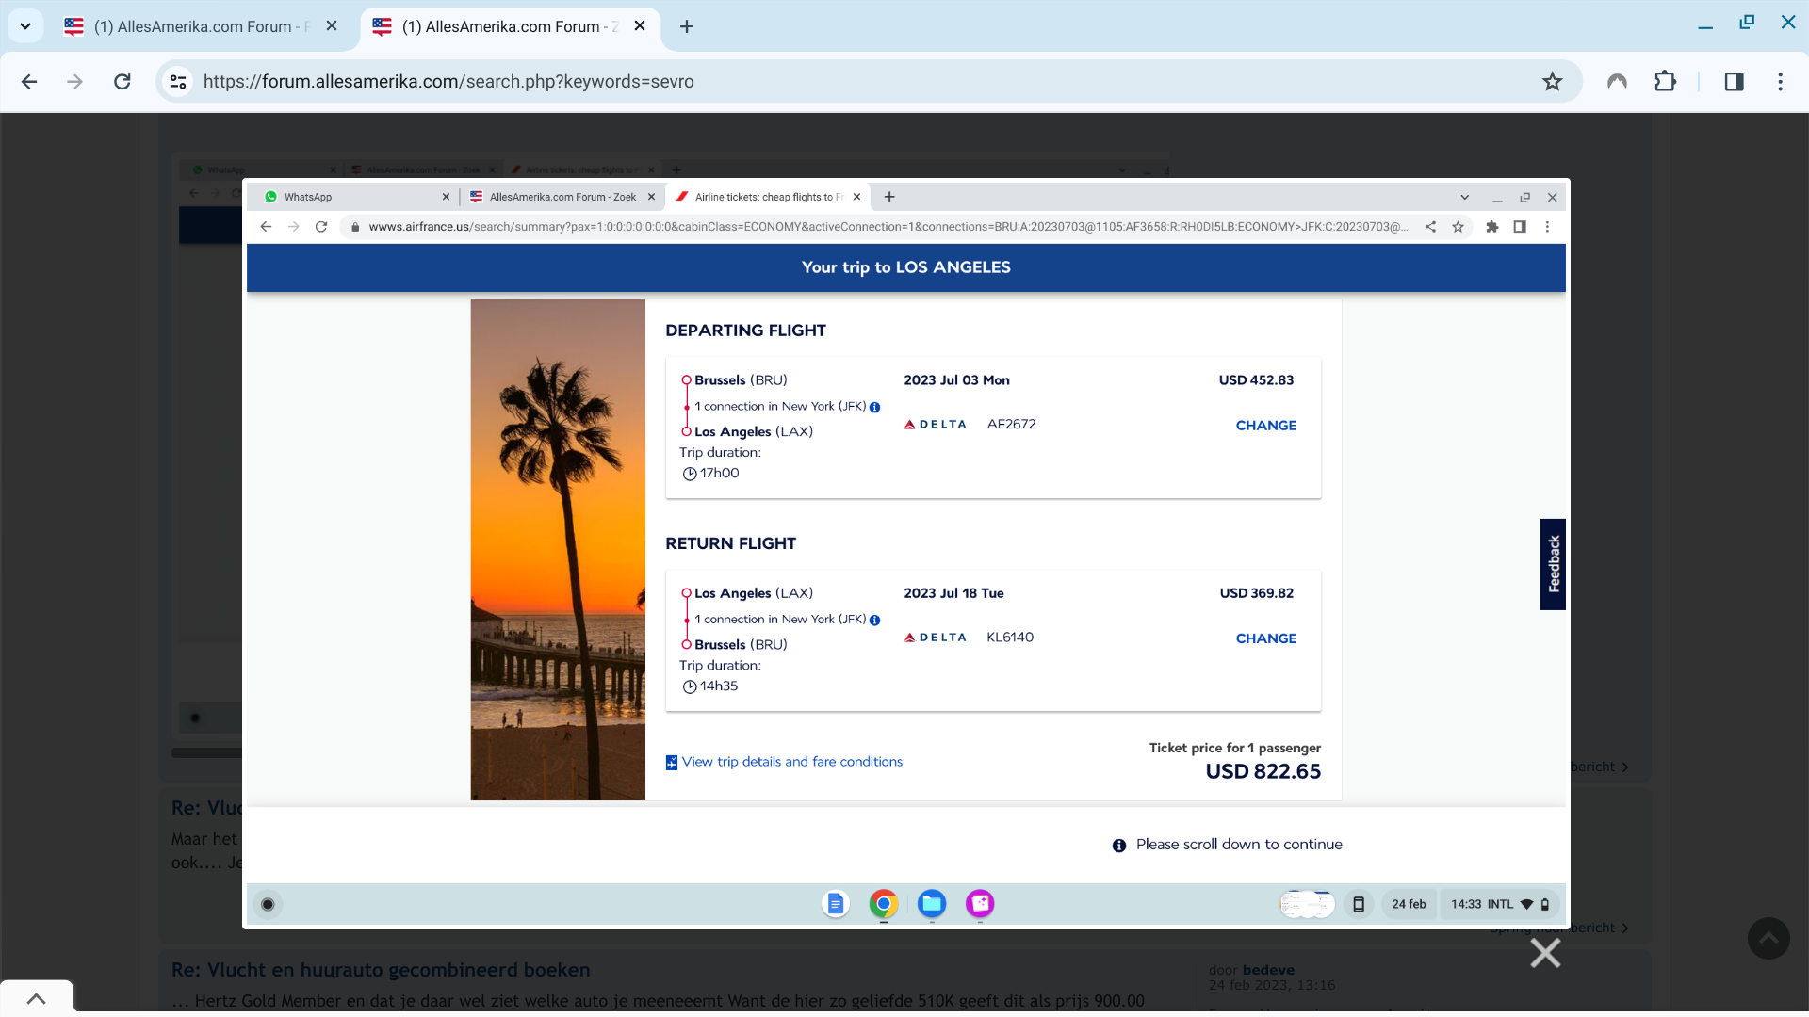Open the extensions puzzle icon
Viewport: 1809px width, 1017px height.
coord(1665,82)
